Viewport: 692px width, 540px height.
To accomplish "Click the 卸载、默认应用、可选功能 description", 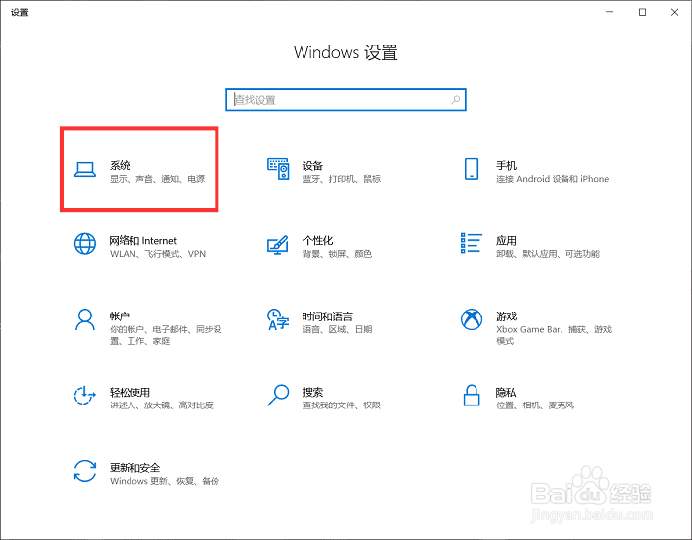I will coord(548,254).
